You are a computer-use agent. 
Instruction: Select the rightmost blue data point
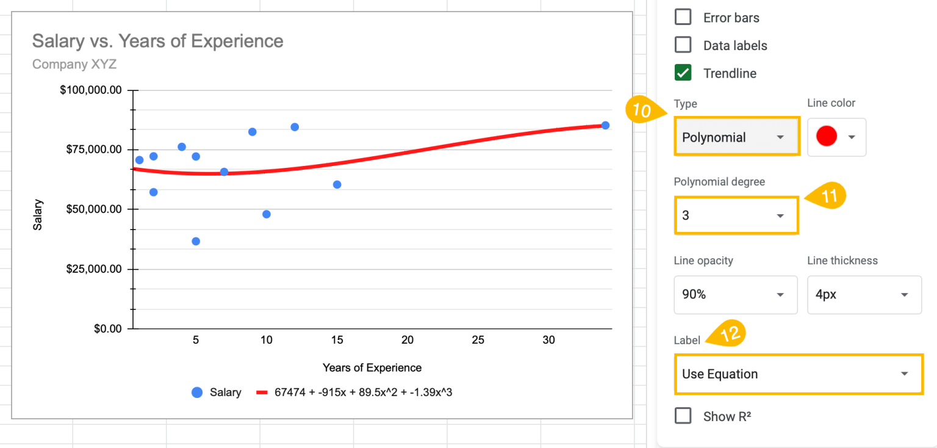coord(605,125)
